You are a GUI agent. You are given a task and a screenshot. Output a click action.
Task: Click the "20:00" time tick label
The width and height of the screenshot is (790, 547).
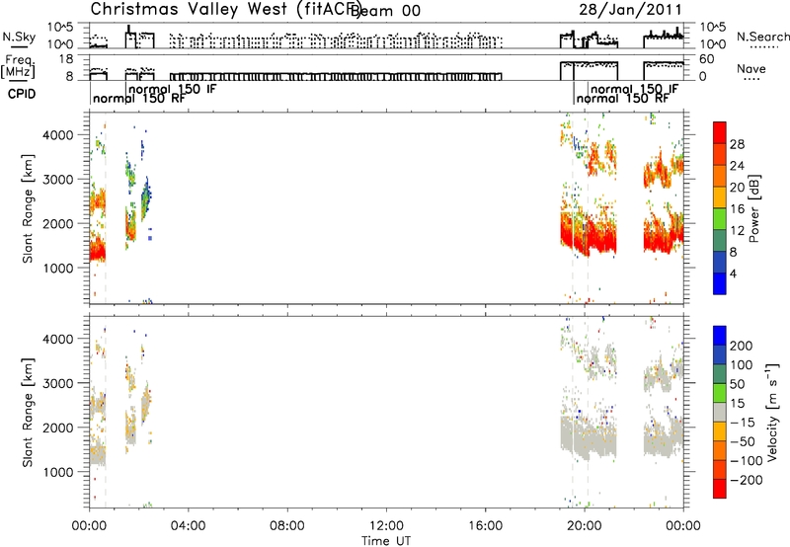[585, 526]
